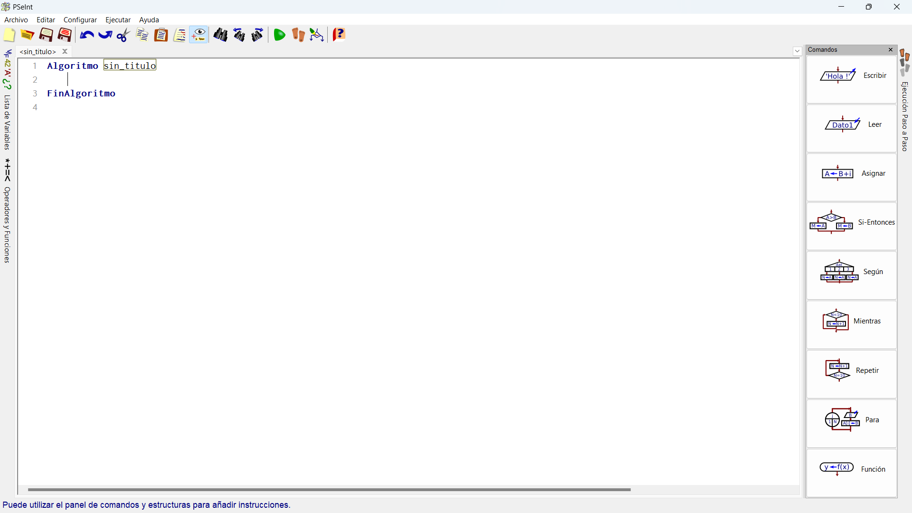Close the Comandos panel

click(x=891, y=50)
